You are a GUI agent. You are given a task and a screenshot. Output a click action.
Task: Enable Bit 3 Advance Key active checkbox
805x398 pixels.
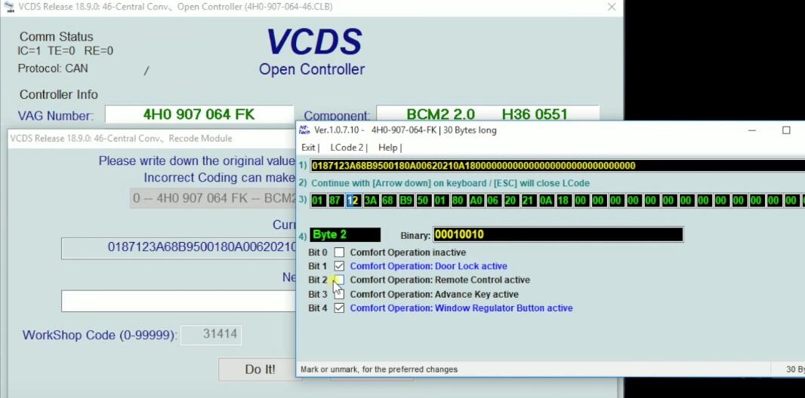pos(339,295)
